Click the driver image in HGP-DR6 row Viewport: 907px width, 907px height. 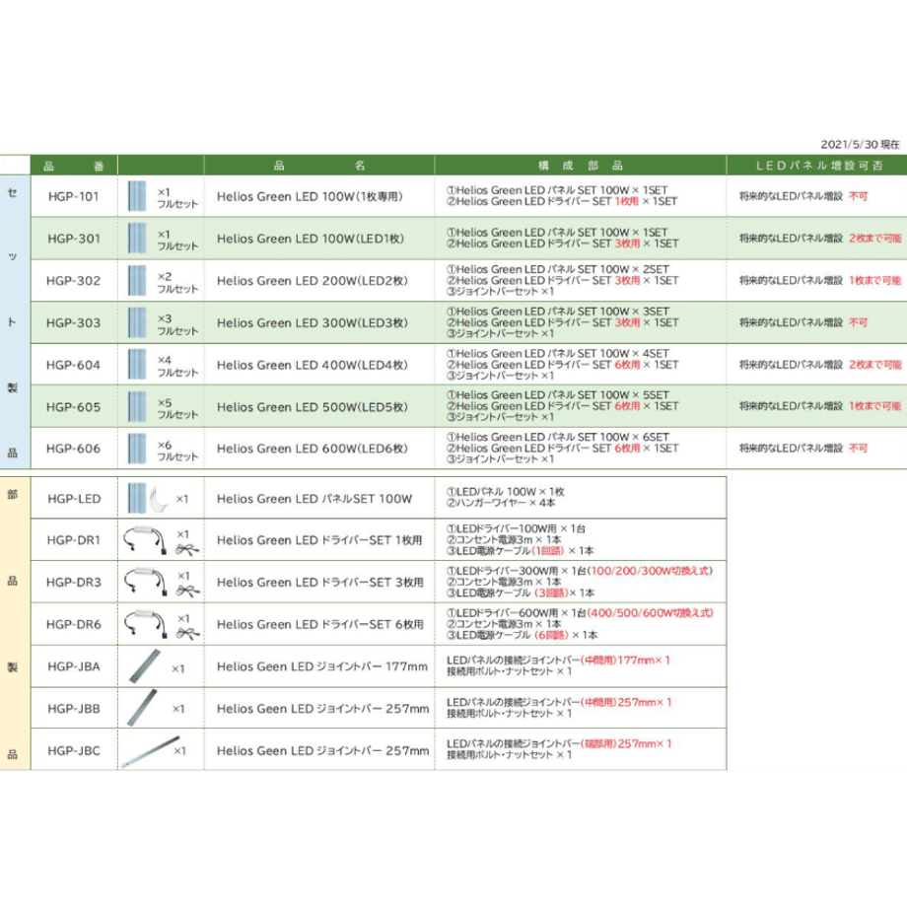[145, 624]
